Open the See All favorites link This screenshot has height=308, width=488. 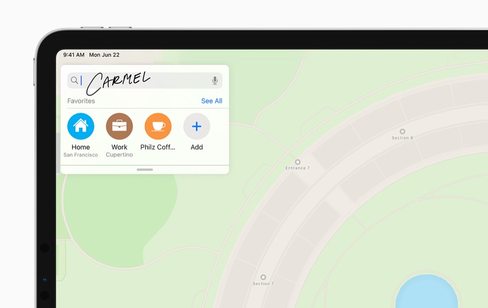click(212, 101)
